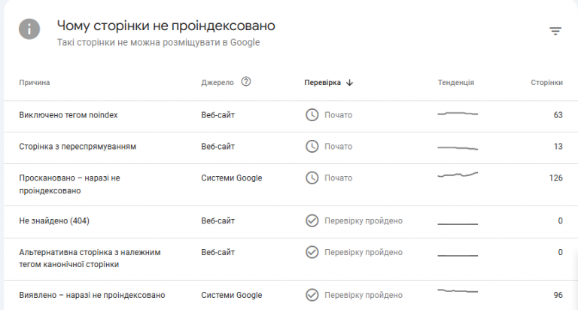Open the Сторінка з переспрямуванням row
Image resolution: width=578 pixels, height=310 pixels.
291,147
